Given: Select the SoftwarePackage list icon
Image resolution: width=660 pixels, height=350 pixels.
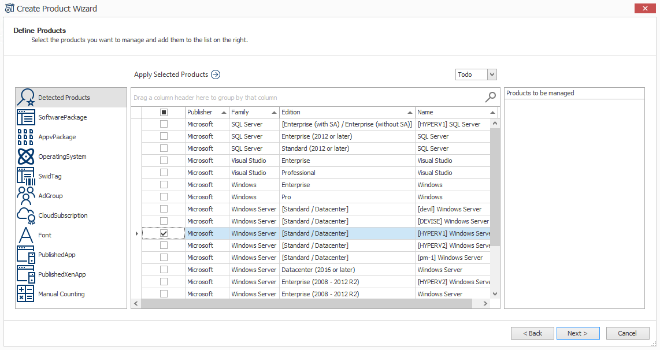Looking at the screenshot, I should tap(25, 117).
